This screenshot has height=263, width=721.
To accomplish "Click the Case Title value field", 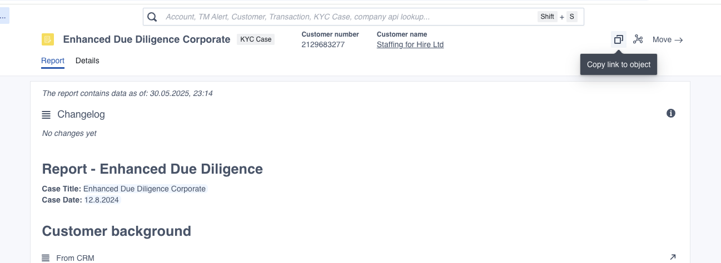I will click(x=145, y=189).
